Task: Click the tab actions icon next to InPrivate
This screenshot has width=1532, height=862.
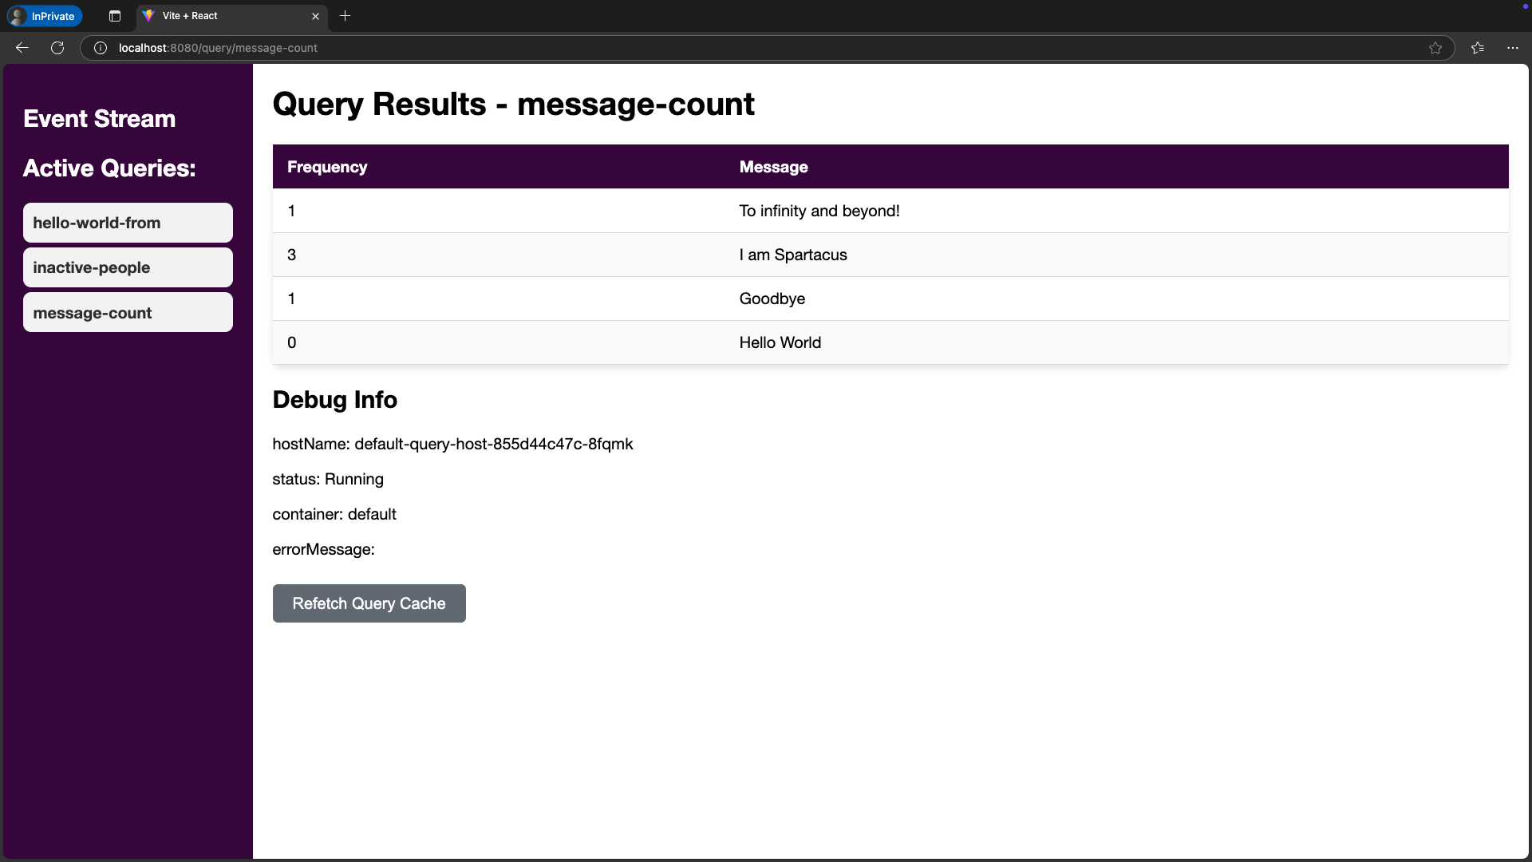Action: pos(114,16)
